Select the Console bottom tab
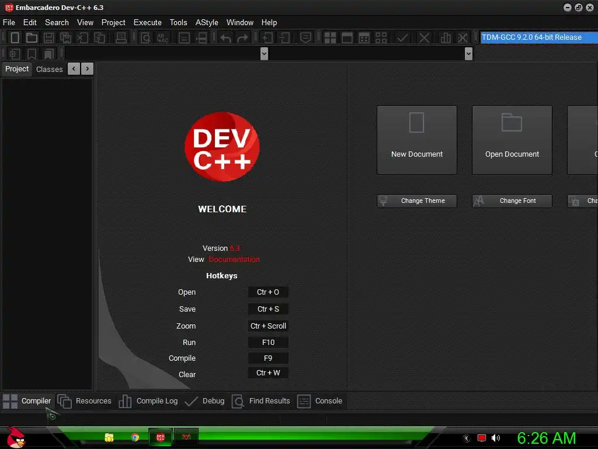 point(319,401)
